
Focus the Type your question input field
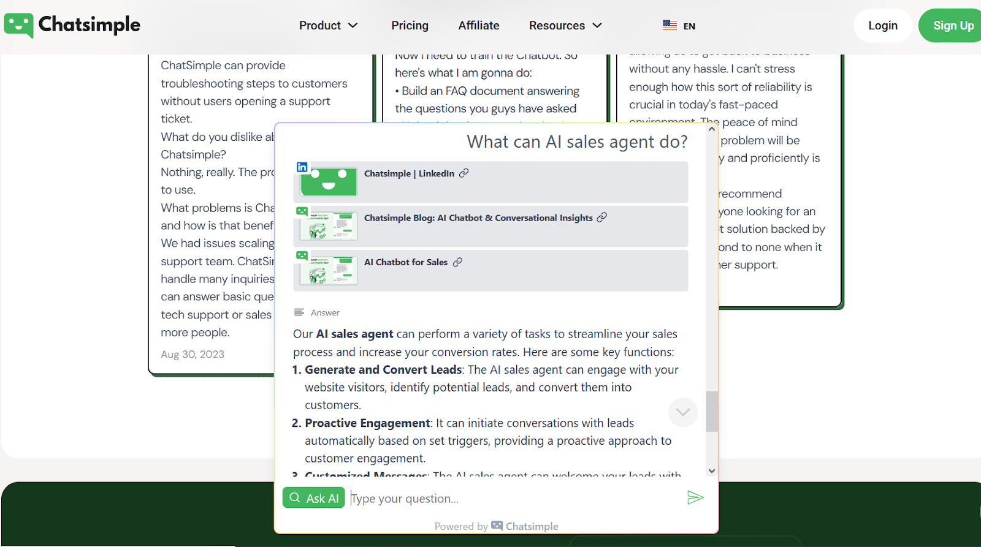tap(515, 499)
